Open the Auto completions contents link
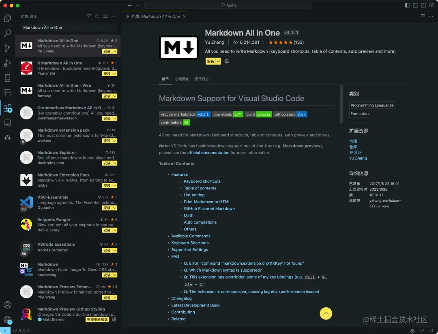This screenshot has width=438, height=334. click(x=200, y=222)
